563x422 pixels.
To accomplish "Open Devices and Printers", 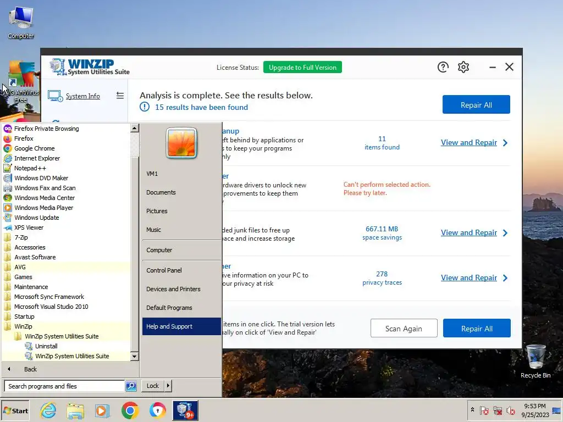I will 181,289.
